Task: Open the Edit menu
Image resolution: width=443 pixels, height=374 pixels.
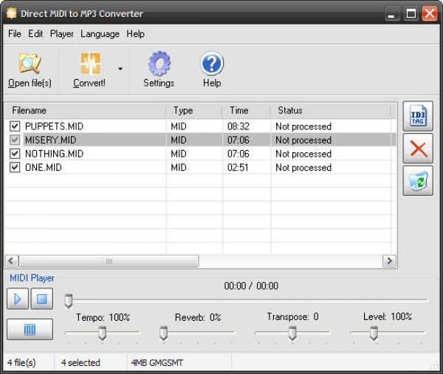Action: (35, 34)
